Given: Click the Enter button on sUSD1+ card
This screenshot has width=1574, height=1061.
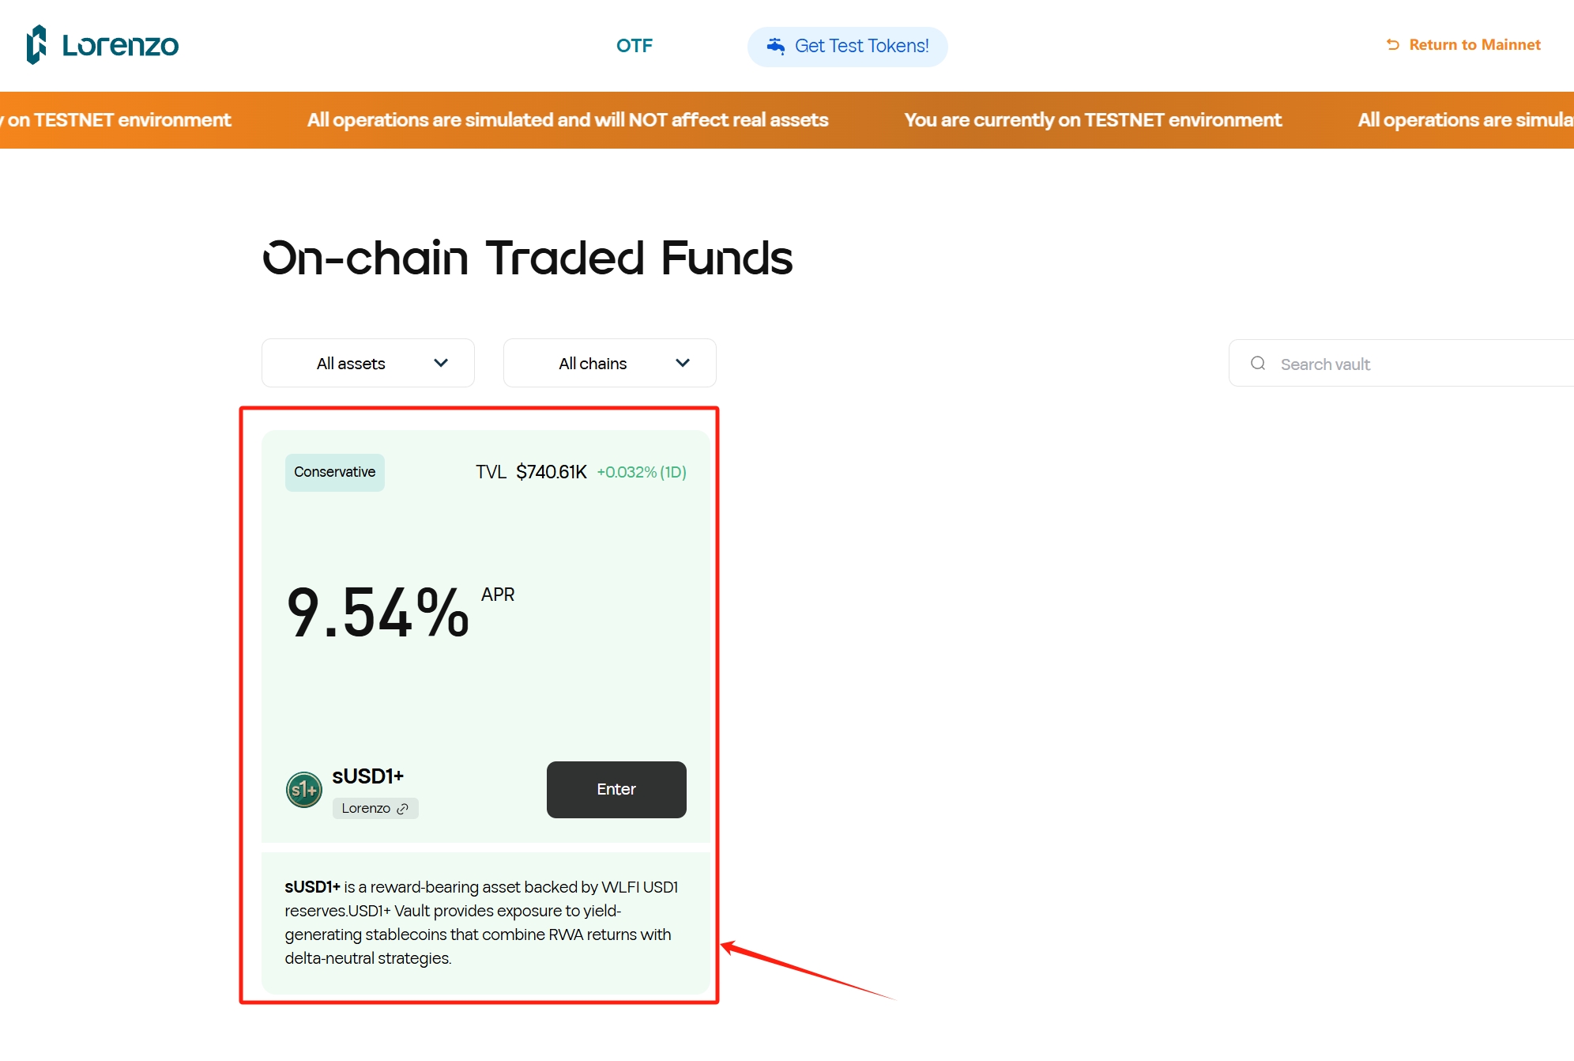Looking at the screenshot, I should [616, 790].
